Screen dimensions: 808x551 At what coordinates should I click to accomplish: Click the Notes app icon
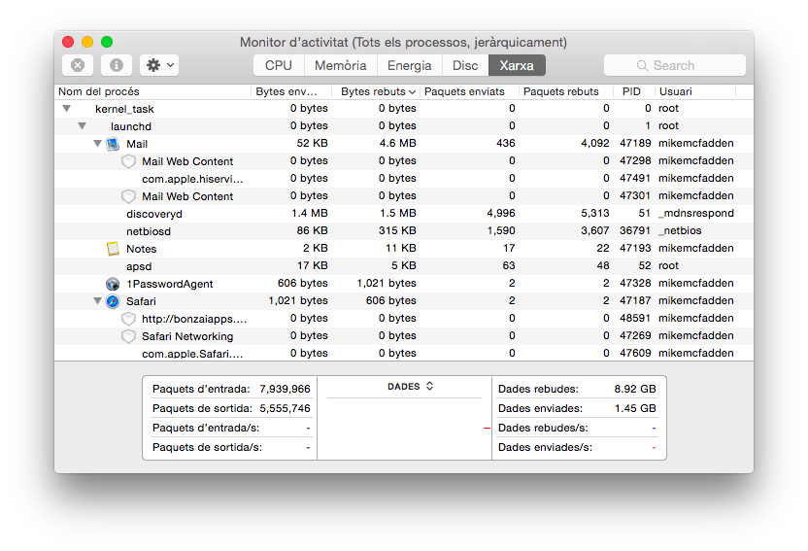pos(113,249)
